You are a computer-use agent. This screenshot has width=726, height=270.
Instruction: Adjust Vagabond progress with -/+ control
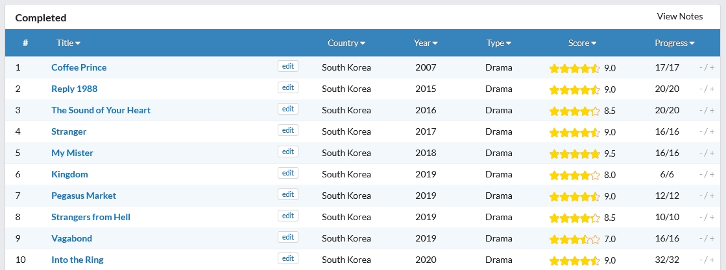click(707, 238)
